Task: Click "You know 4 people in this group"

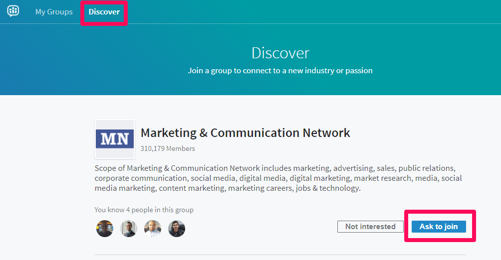Action: (144, 210)
